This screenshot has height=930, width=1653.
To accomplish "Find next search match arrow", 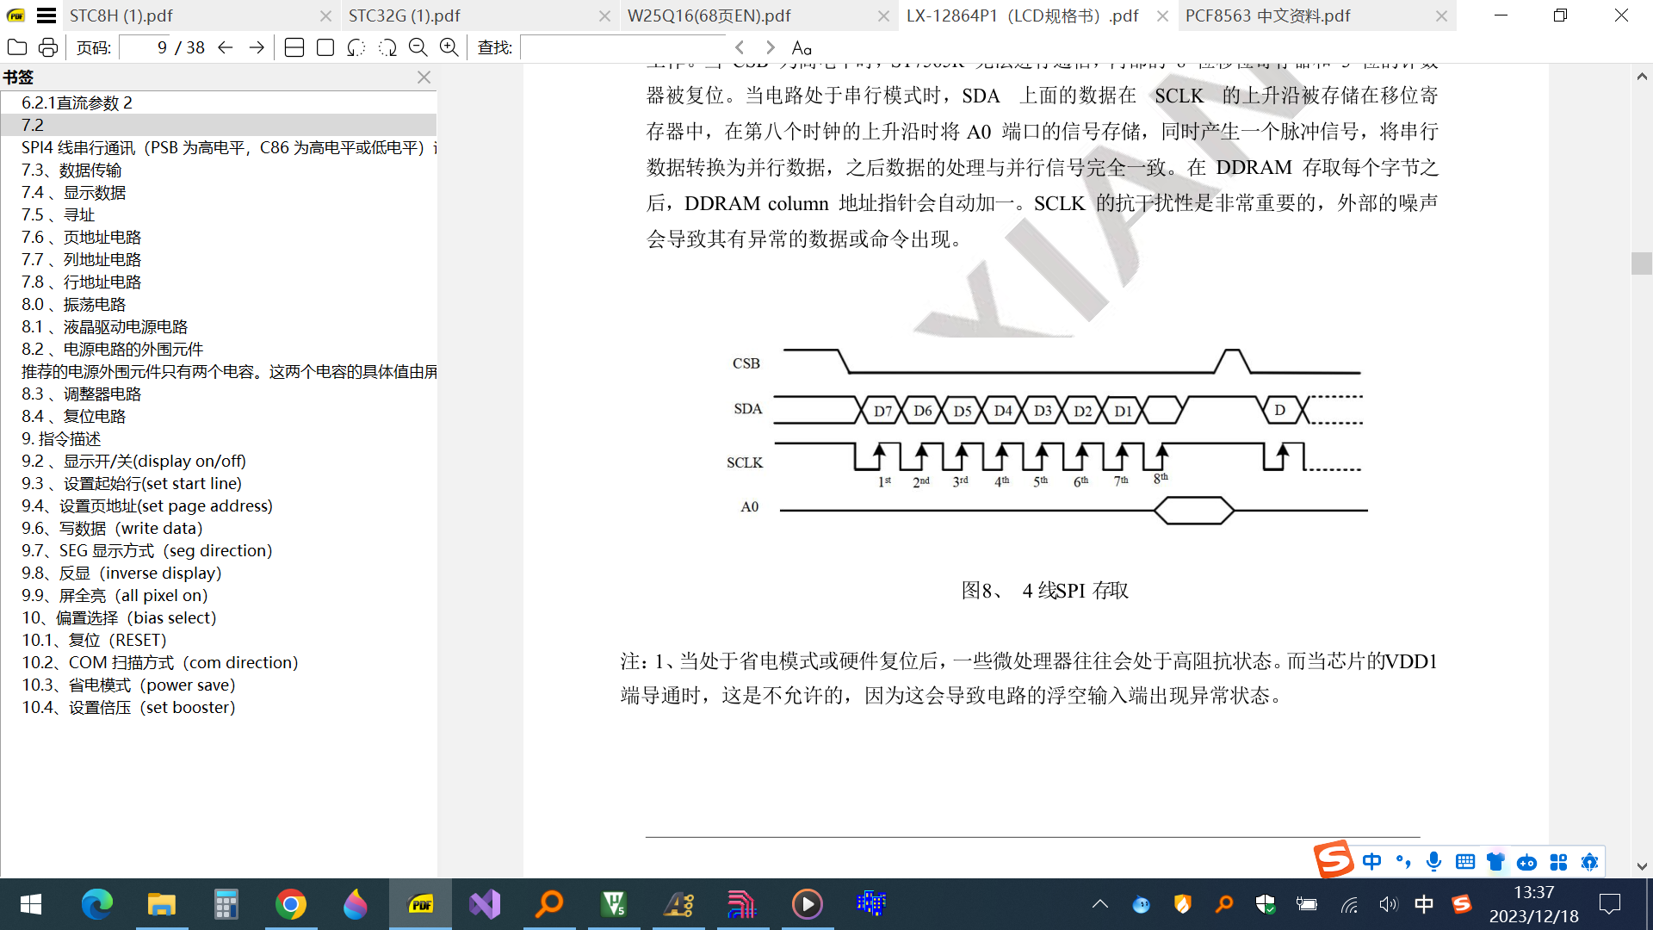I will tap(771, 47).
